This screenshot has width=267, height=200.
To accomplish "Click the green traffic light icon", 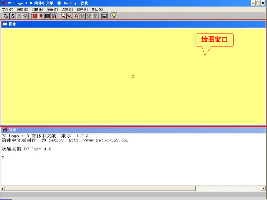I will [82, 16].
